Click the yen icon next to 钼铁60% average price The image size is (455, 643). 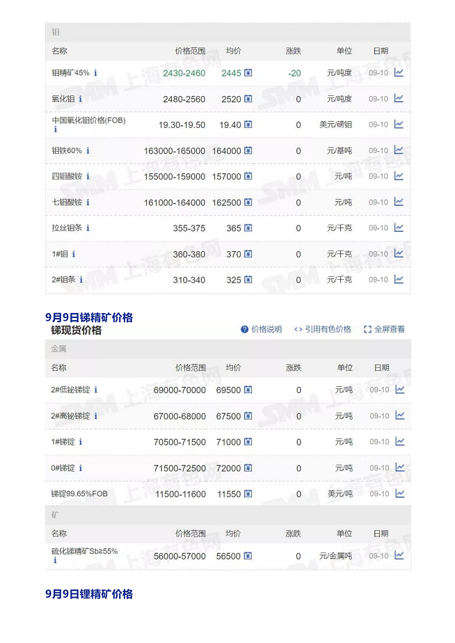pyautogui.click(x=248, y=150)
